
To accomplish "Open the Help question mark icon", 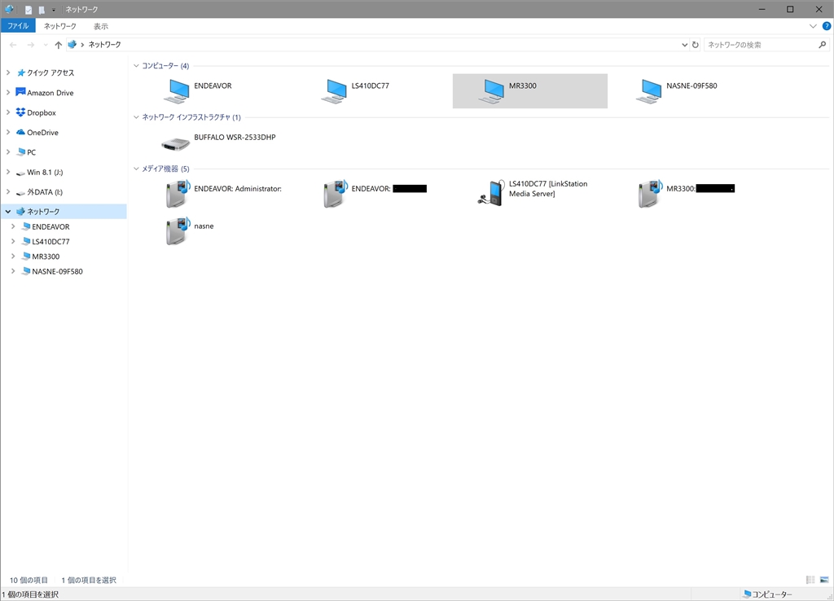I will point(827,26).
